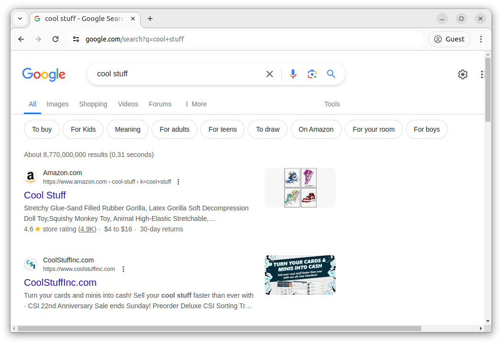The width and height of the screenshot is (502, 344).
Task: Click the Amazon.com site name text
Action: (x=63, y=173)
